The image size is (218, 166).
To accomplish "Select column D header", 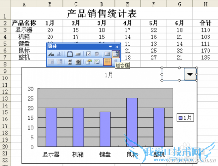I will 102,4.
